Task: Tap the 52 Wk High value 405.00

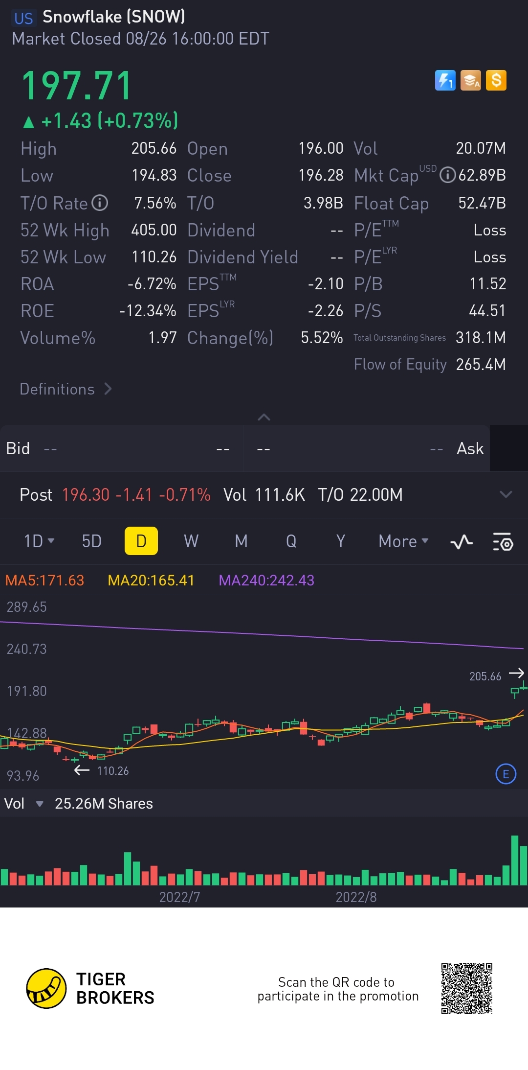Action: [x=154, y=230]
